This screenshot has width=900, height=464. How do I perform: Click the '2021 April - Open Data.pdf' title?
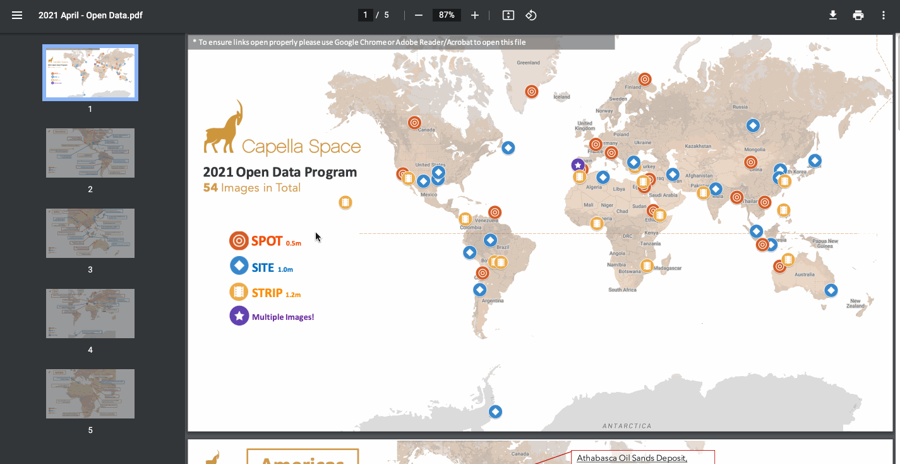90,15
